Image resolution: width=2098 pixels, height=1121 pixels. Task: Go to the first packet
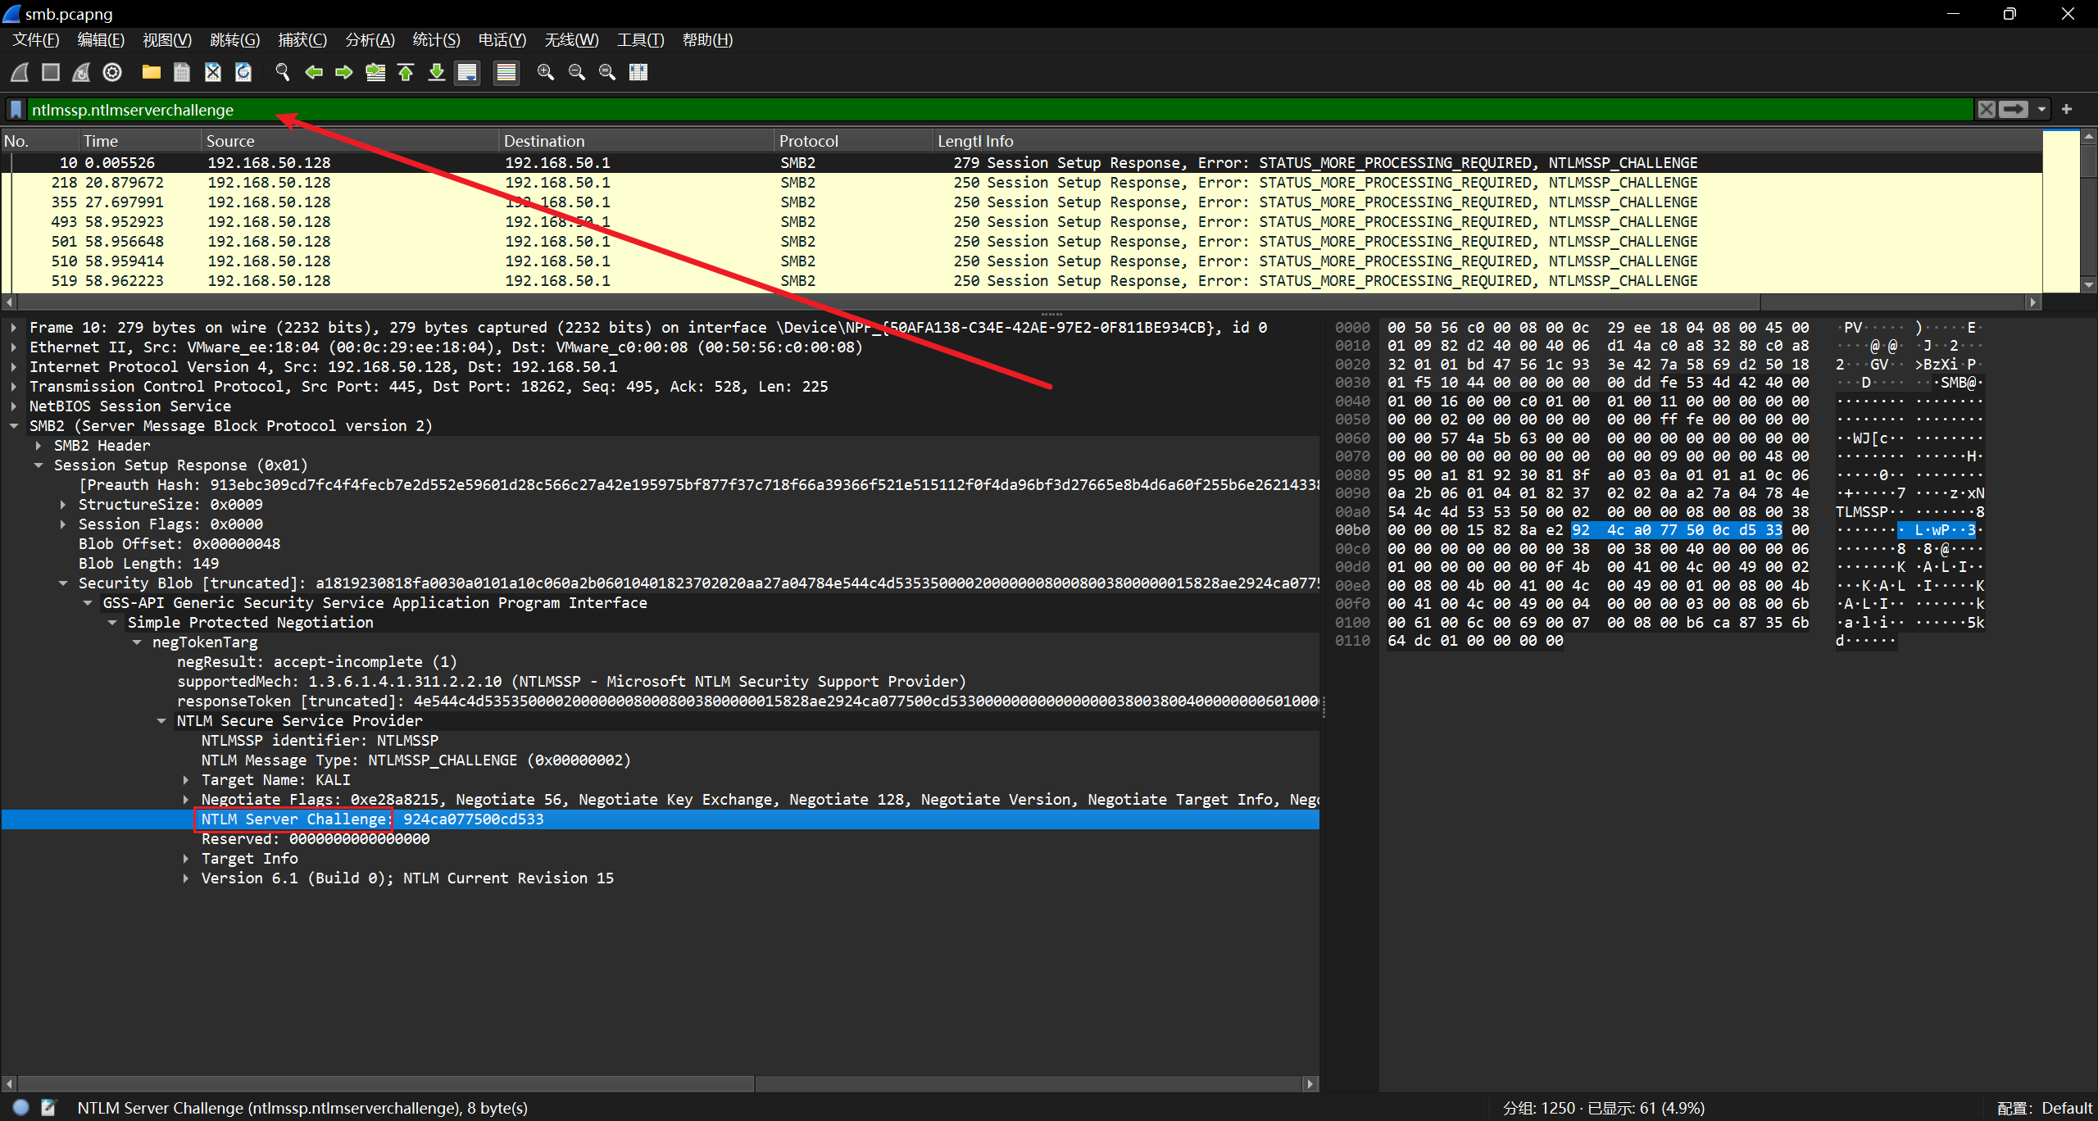[x=406, y=72]
